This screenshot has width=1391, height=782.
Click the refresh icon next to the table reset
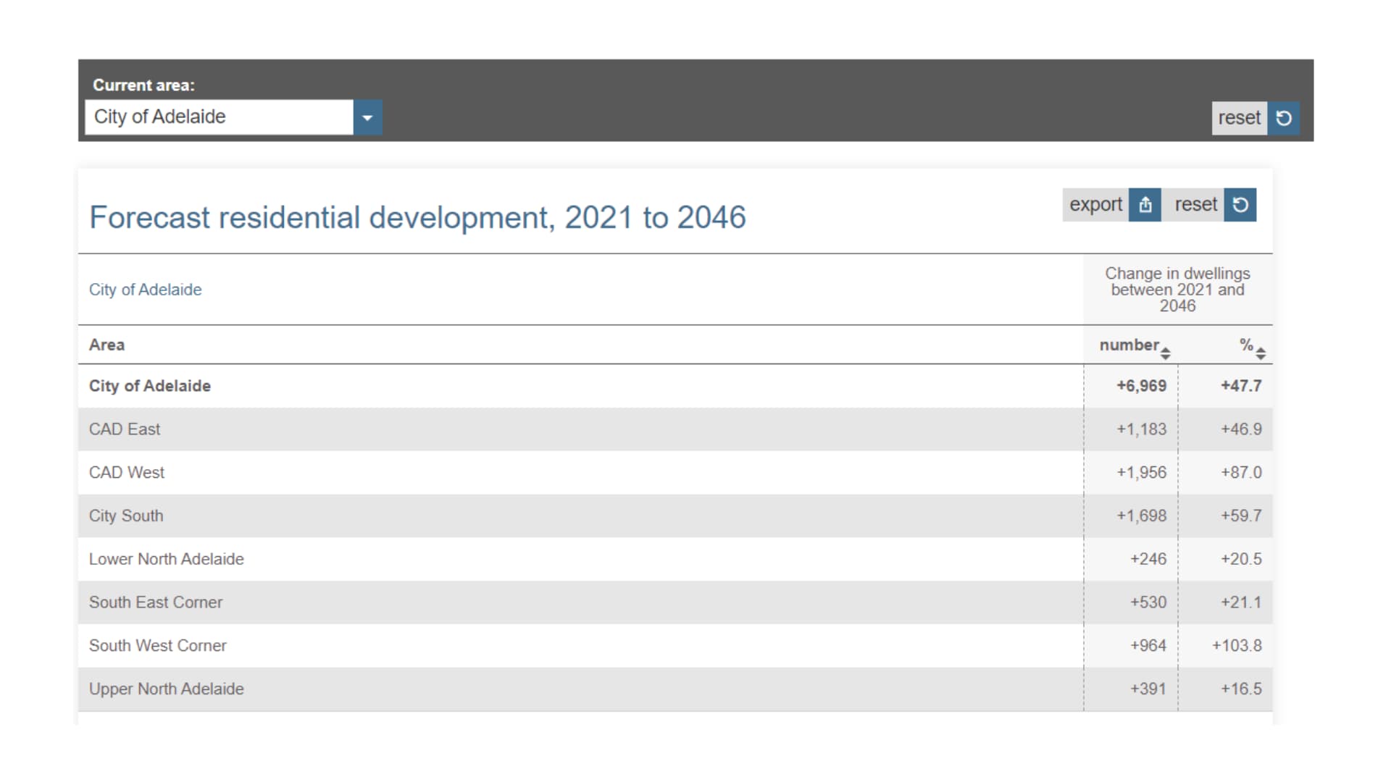(x=1240, y=205)
